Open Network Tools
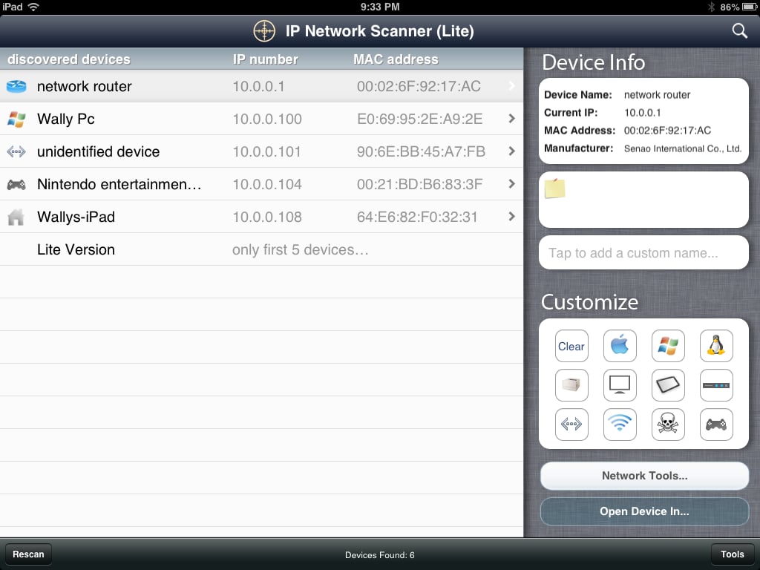This screenshot has height=570, width=760. coord(645,476)
